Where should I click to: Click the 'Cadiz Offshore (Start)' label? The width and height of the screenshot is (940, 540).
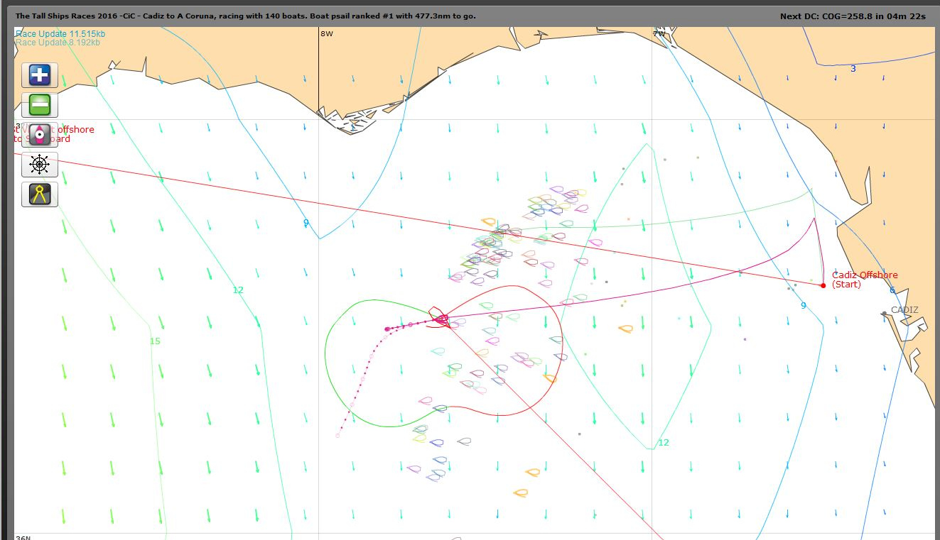(865, 280)
